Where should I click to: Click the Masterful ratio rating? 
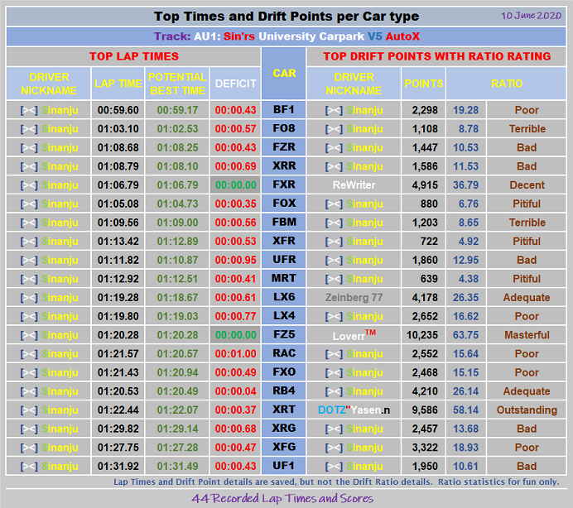527,335
